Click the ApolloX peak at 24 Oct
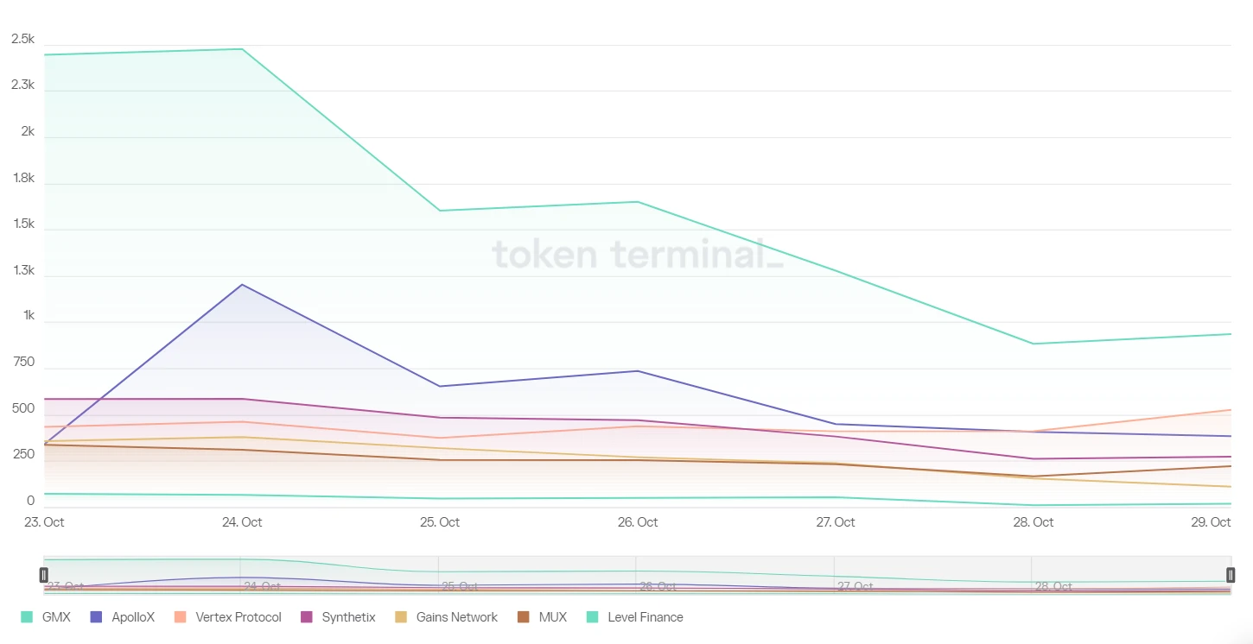 point(242,285)
